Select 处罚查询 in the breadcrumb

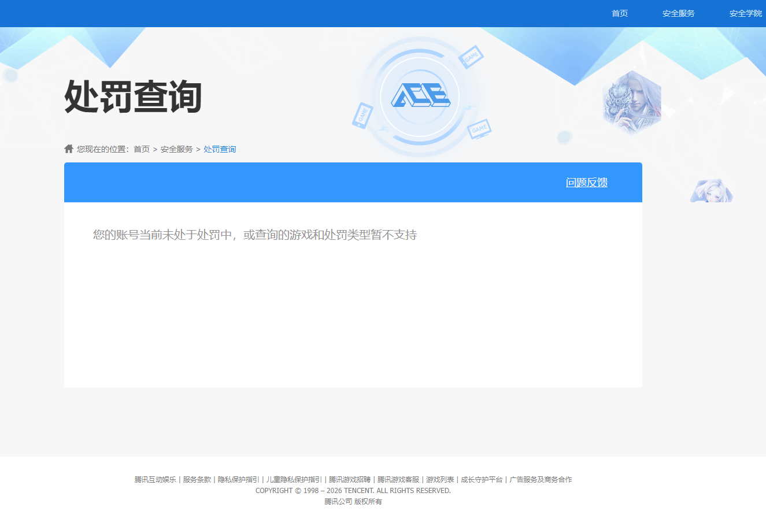click(x=220, y=149)
